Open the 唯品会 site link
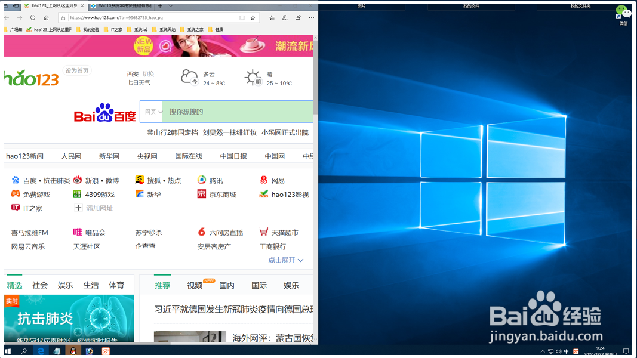 (x=90, y=233)
